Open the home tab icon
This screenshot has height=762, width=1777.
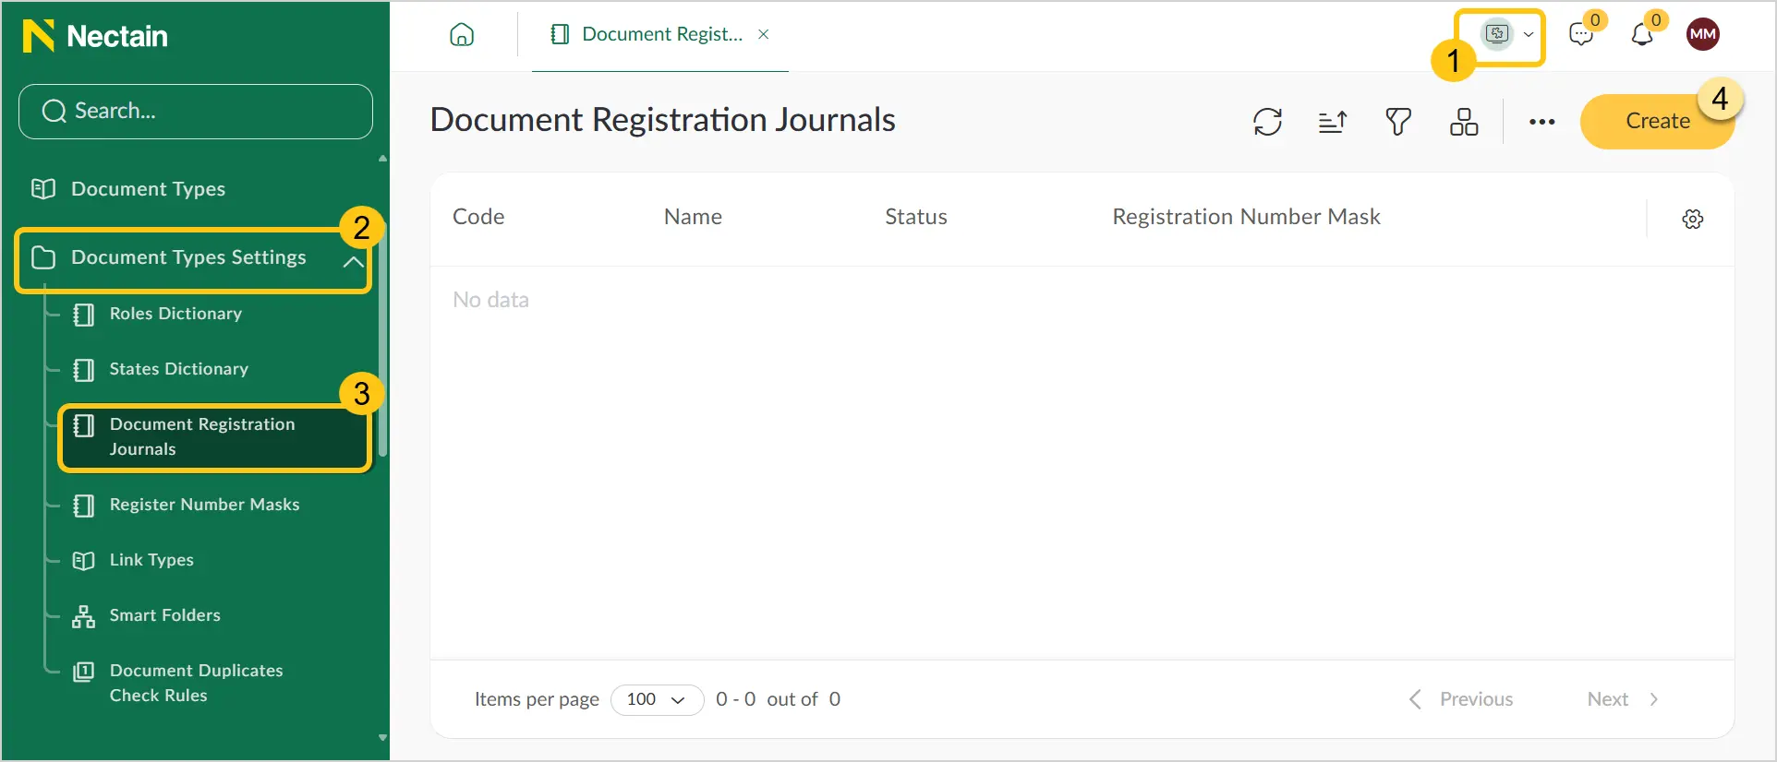[x=462, y=35]
